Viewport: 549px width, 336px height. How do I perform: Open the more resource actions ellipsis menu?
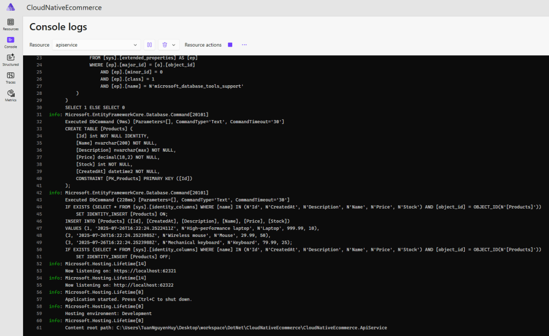pos(244,45)
